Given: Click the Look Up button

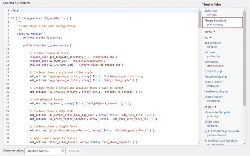Looking at the screenshot, I should [x=74, y=151].
